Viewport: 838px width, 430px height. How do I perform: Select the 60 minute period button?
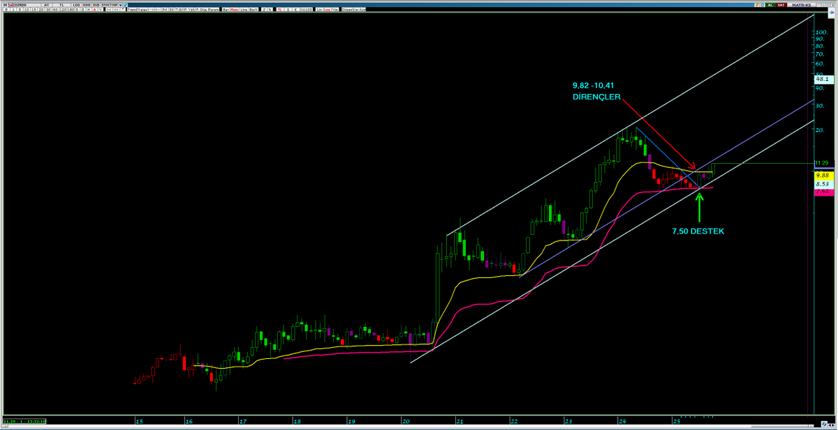coord(55,9)
